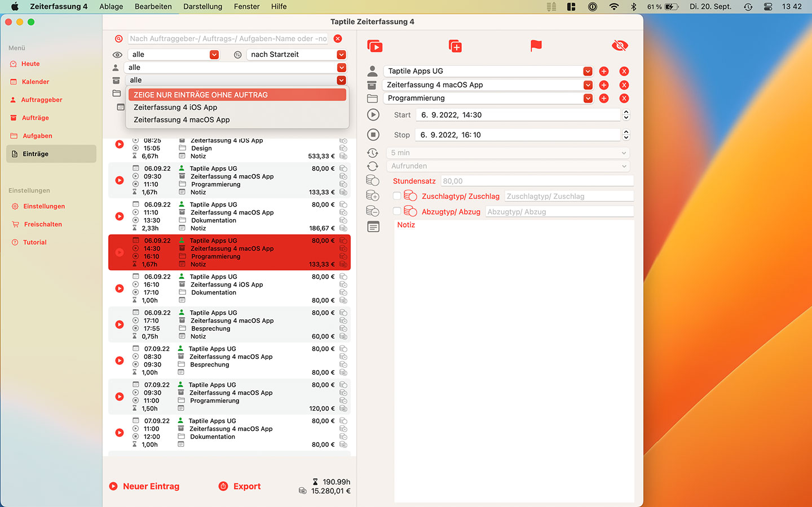Click stop icon next to Stop field
Viewport: 812px width, 507px height.
click(373, 135)
